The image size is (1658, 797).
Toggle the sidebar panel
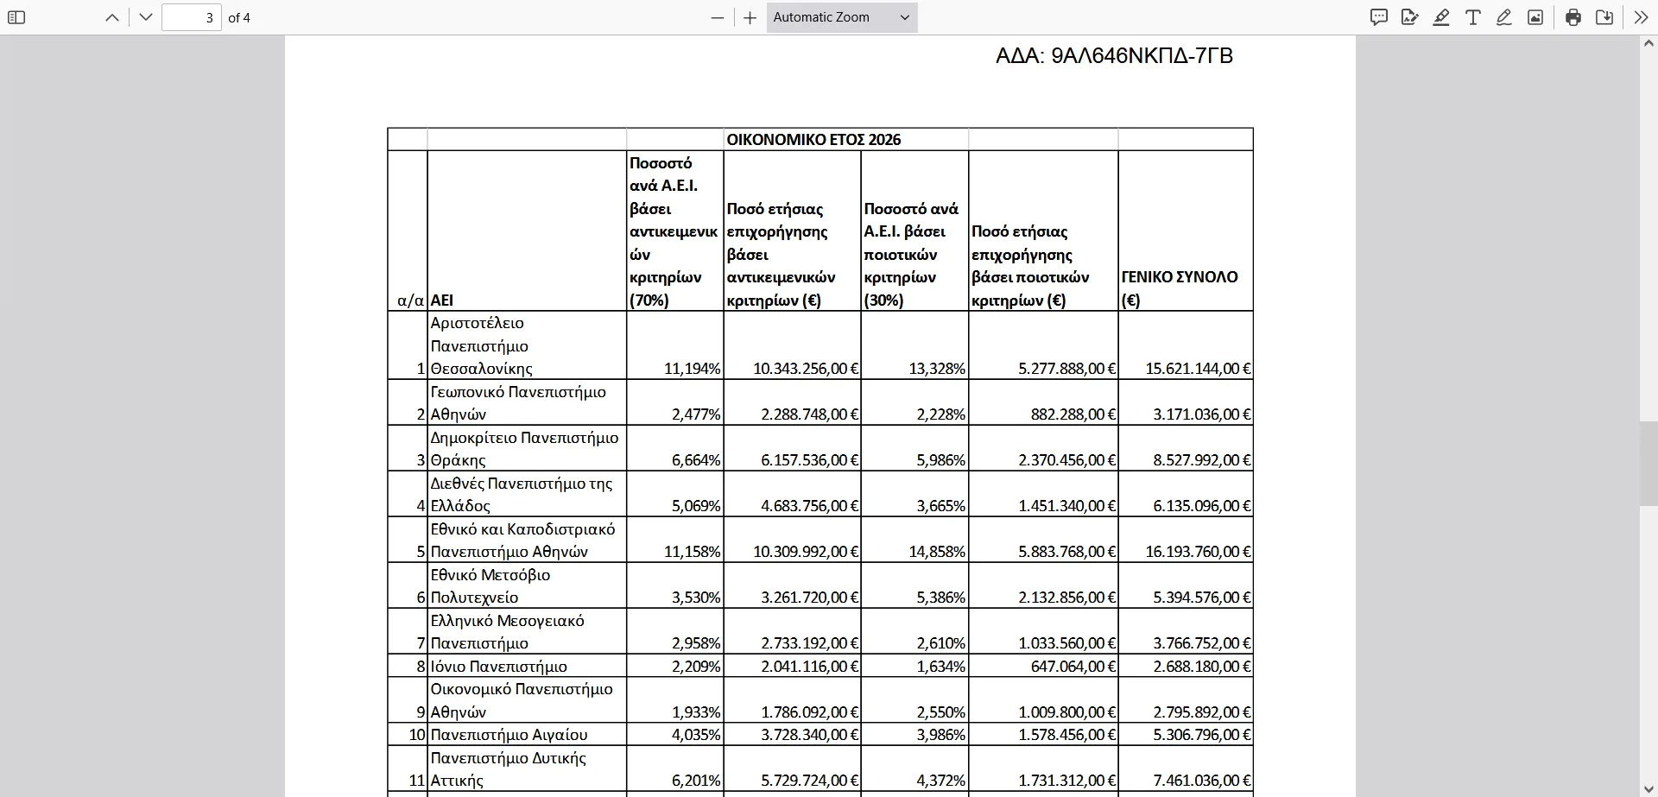click(16, 17)
